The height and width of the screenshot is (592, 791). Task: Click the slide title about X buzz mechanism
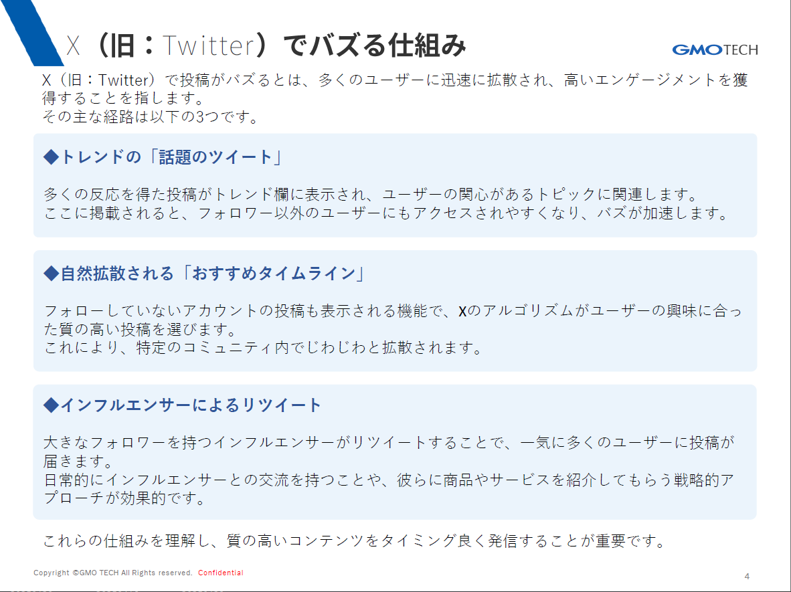tap(266, 45)
